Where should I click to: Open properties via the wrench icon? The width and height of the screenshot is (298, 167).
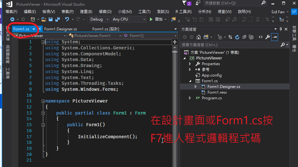[x=268, y=37]
